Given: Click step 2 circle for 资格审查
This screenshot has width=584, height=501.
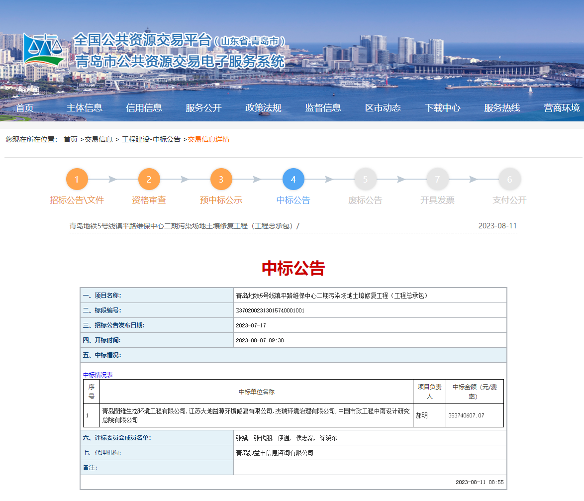Looking at the screenshot, I should pos(149,180).
